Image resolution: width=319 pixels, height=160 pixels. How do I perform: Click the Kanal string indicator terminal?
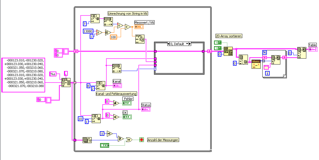coord(117,86)
